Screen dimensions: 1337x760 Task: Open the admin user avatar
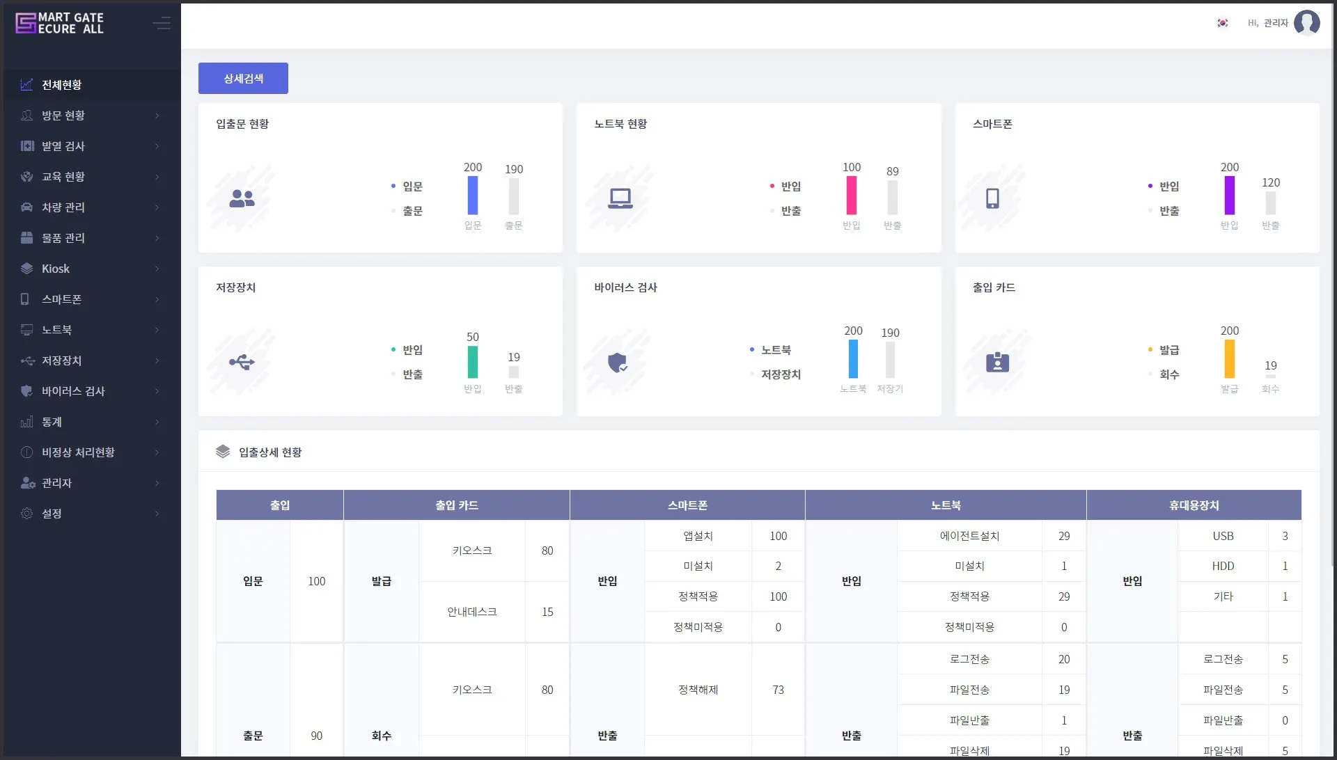[x=1306, y=23]
